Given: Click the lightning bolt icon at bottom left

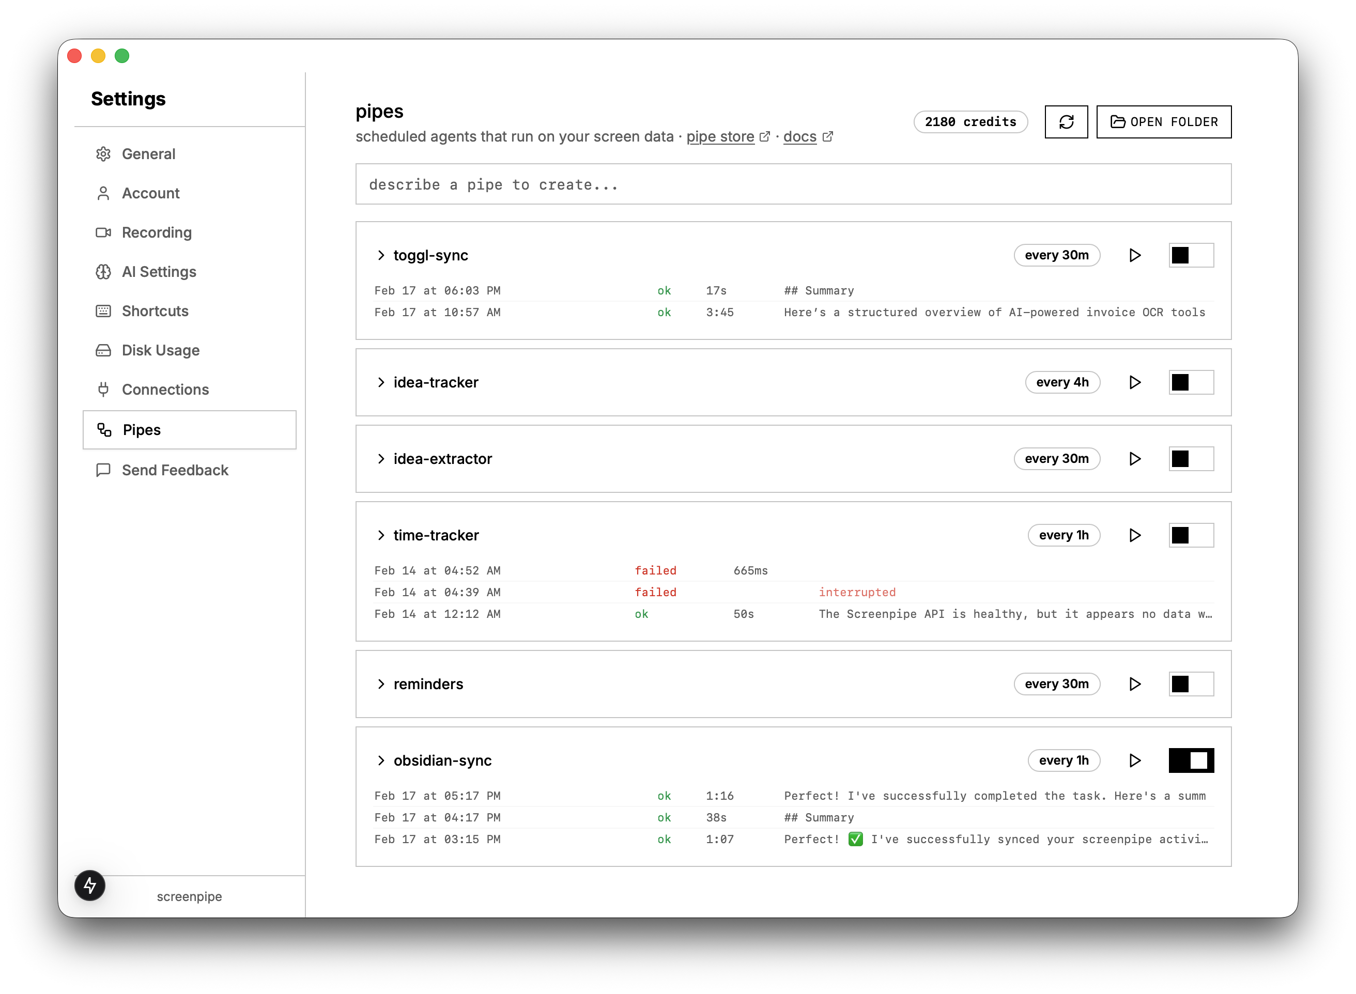Looking at the screenshot, I should coord(90,885).
